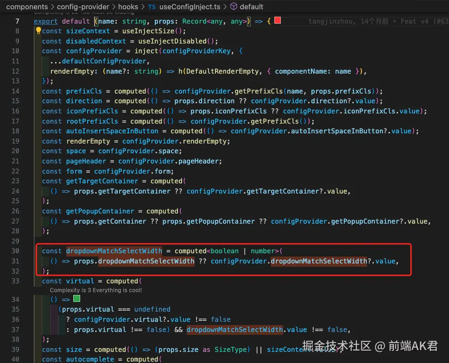This screenshot has width=449, height=363.
Task: Open the hooks breadcrumb segment
Action: tap(128, 6)
